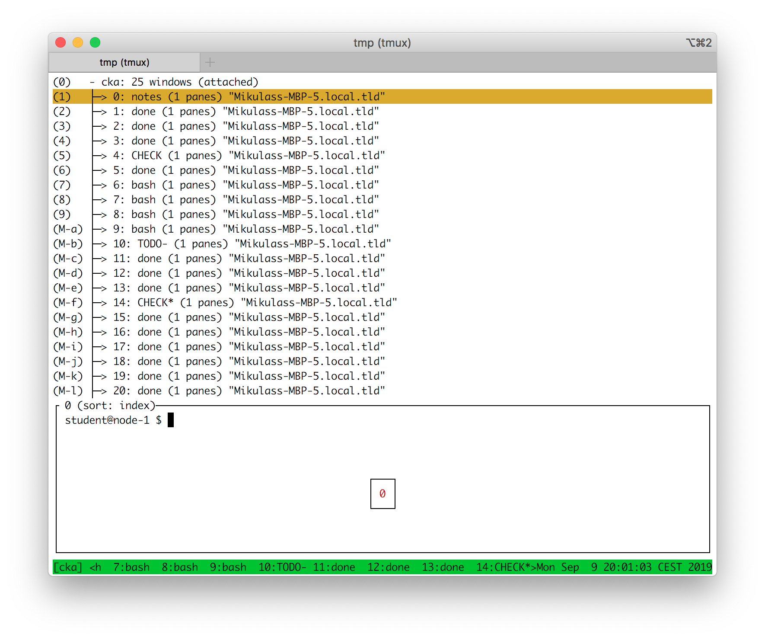Select window '20: done' row
Viewport: 765px width, 640px height.
(x=382, y=391)
